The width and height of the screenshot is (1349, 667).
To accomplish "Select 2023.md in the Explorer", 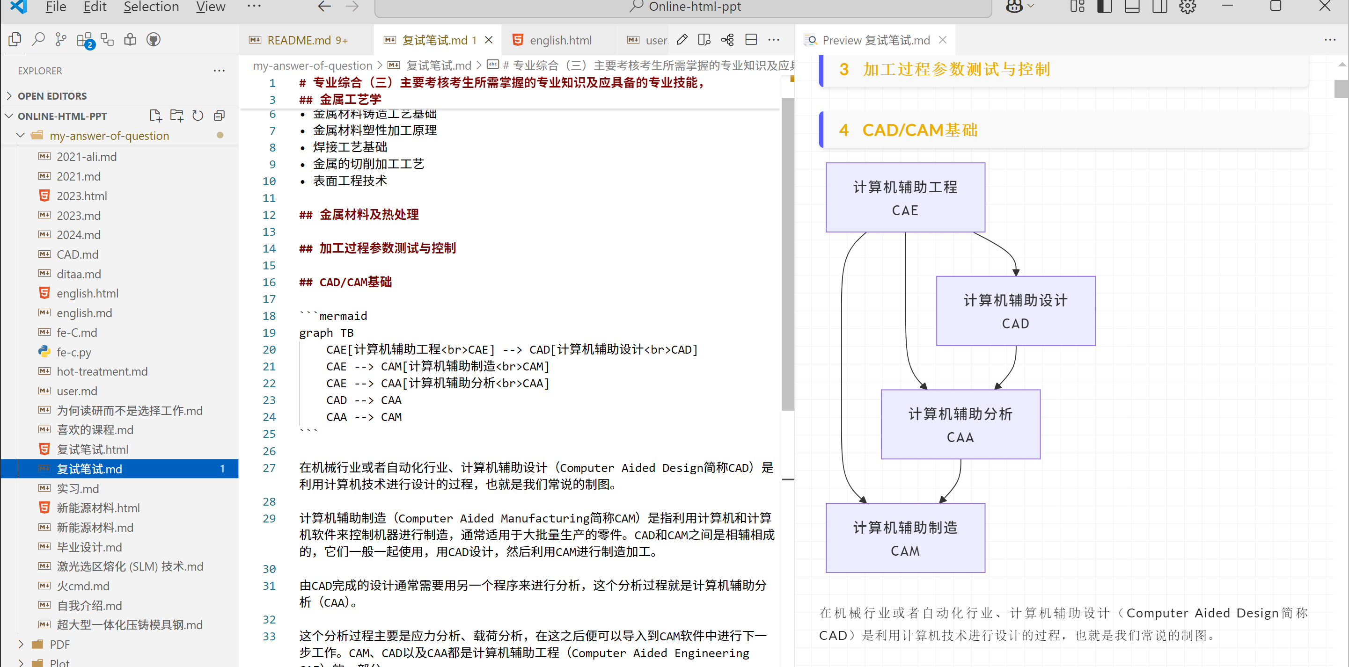I will click(x=79, y=215).
